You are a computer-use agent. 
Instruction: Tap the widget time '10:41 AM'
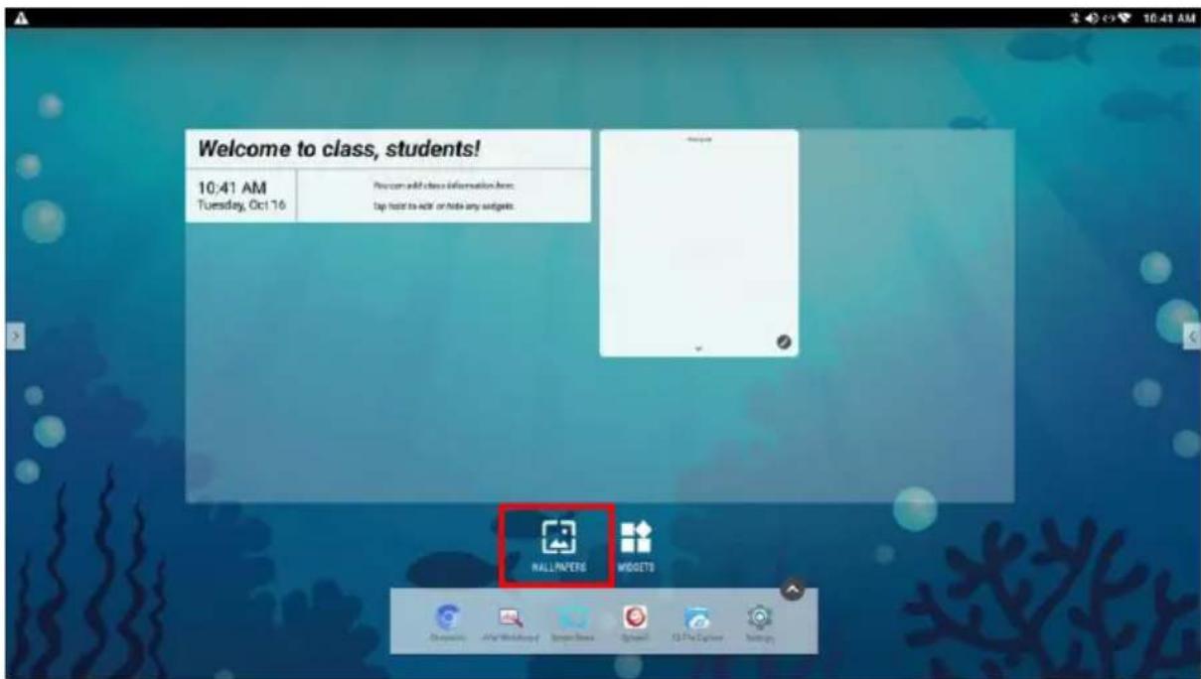click(x=232, y=188)
